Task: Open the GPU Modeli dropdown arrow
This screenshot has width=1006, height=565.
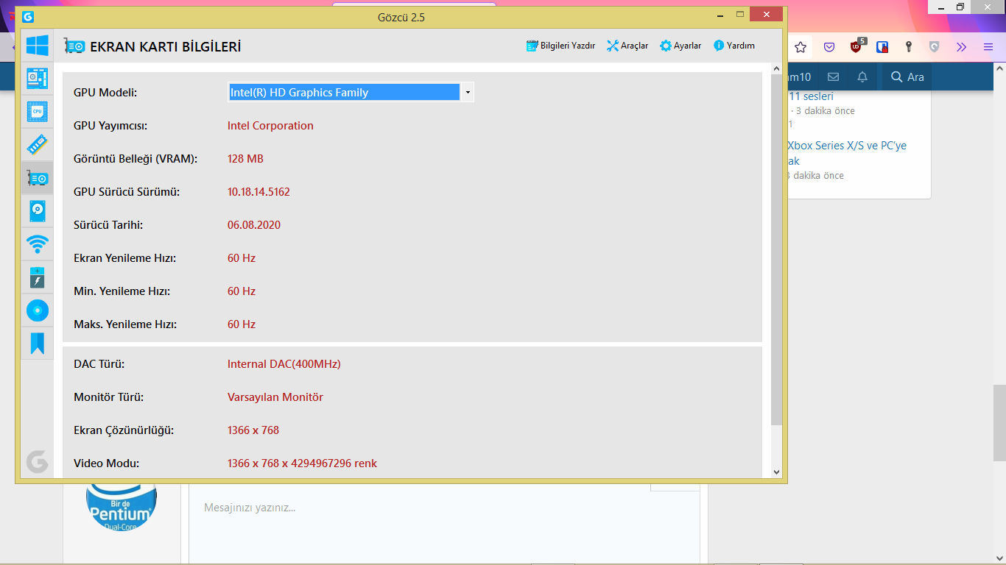Action: [468, 92]
